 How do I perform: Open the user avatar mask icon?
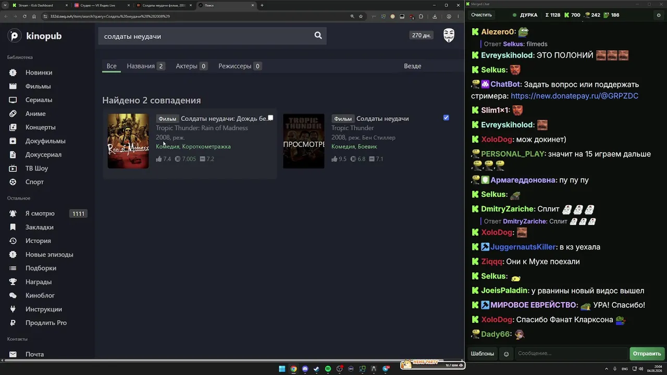pyautogui.click(x=449, y=35)
